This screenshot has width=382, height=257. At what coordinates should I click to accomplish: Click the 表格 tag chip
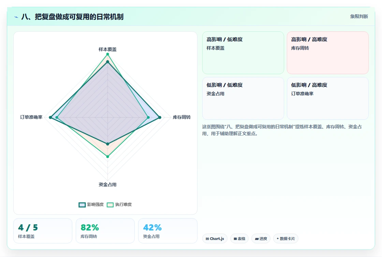click(x=239, y=239)
